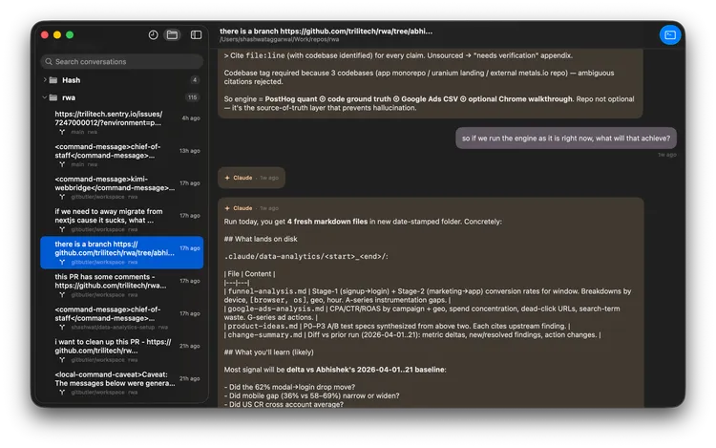Click the user message about running the engine
The width and height of the screenshot is (716, 448).
click(566, 138)
